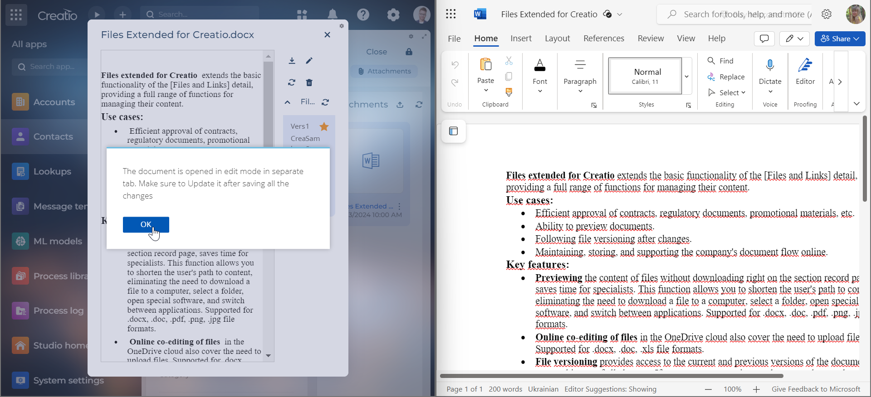
Task: Open the Editing mode dropdown
Action: (794, 39)
